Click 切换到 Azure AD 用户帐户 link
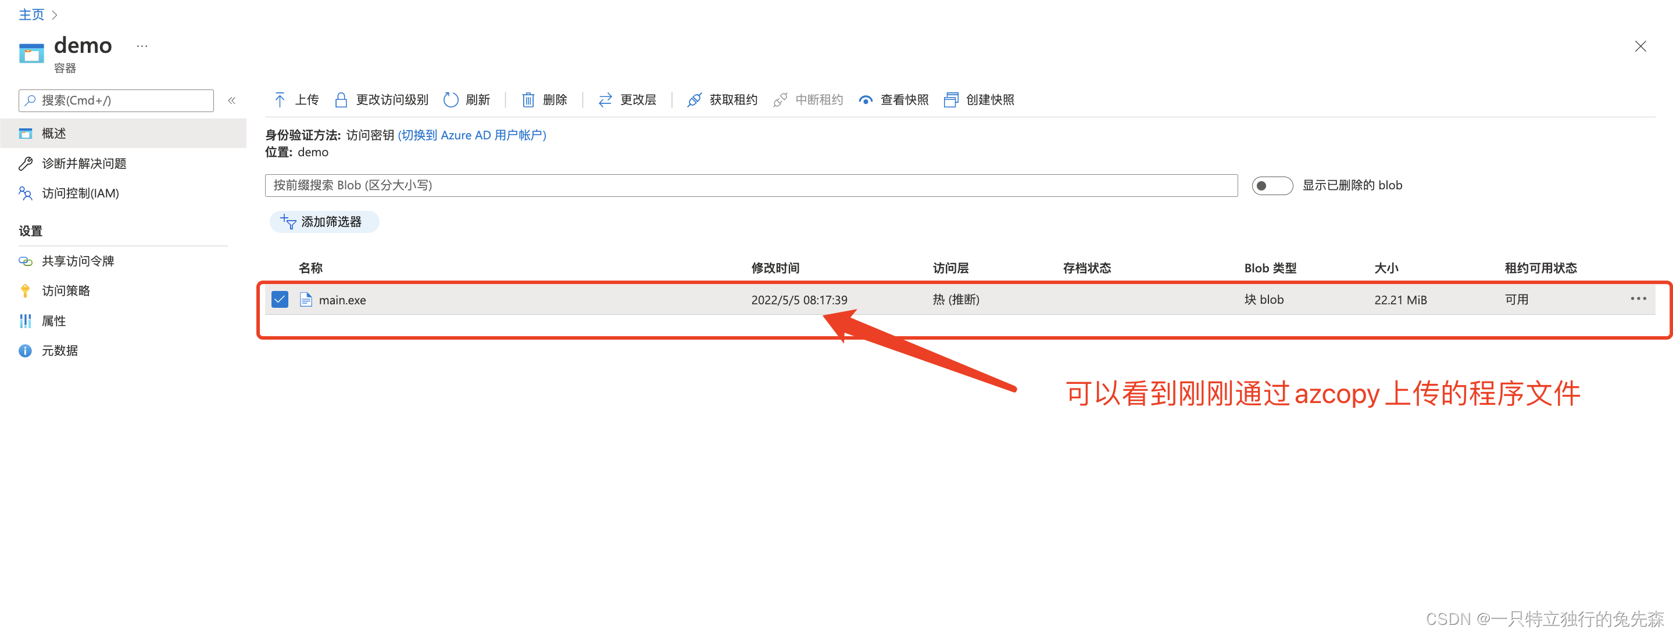Image resolution: width=1673 pixels, height=633 pixels. 471,135
